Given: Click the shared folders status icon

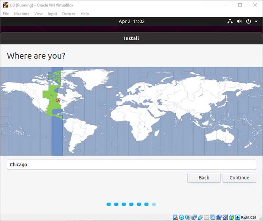Looking at the screenshot, I should coord(206,217).
